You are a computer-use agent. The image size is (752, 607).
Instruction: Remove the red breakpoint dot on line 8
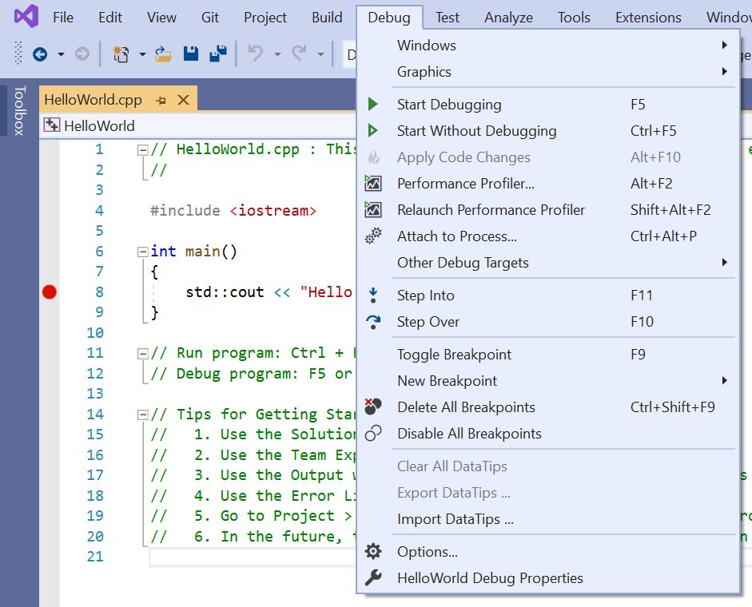(50, 292)
